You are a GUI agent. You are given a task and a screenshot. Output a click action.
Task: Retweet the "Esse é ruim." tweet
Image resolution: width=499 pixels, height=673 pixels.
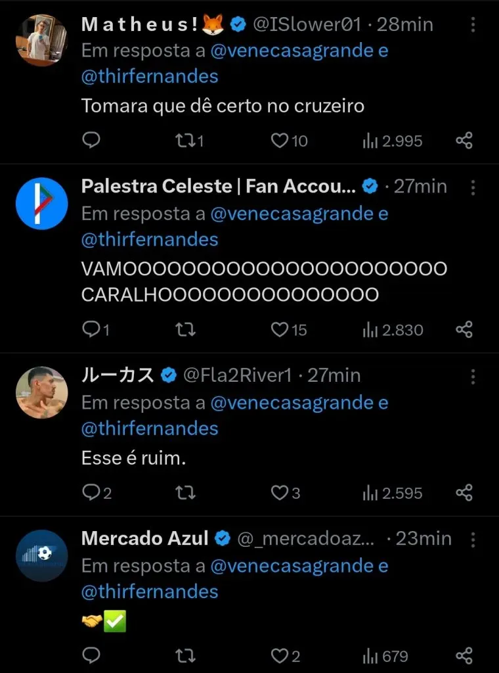click(x=186, y=492)
